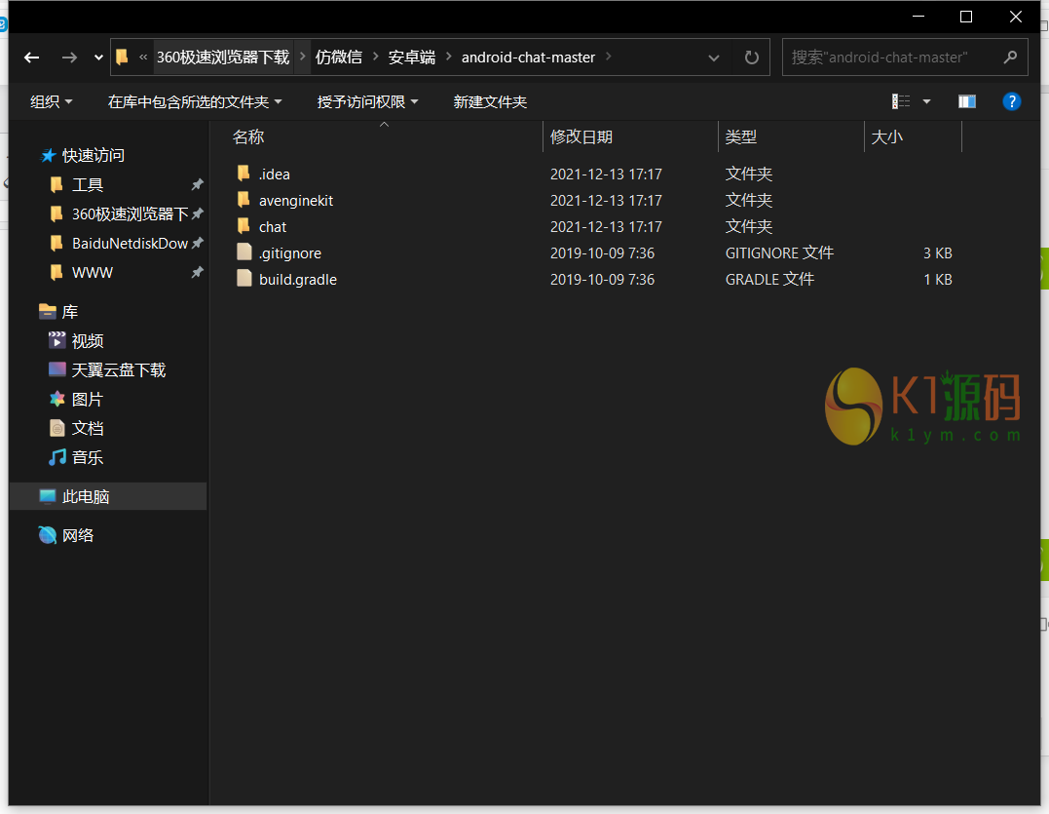
Task: Click the Forward navigation arrow
Action: [x=68, y=58]
